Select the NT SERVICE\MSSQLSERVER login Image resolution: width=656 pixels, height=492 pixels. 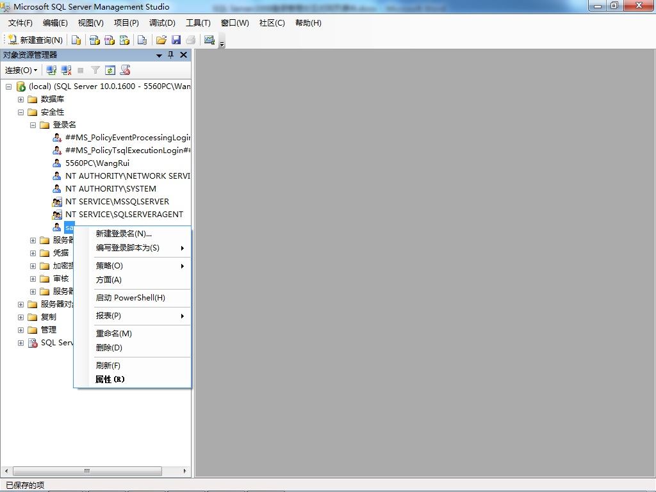(117, 202)
